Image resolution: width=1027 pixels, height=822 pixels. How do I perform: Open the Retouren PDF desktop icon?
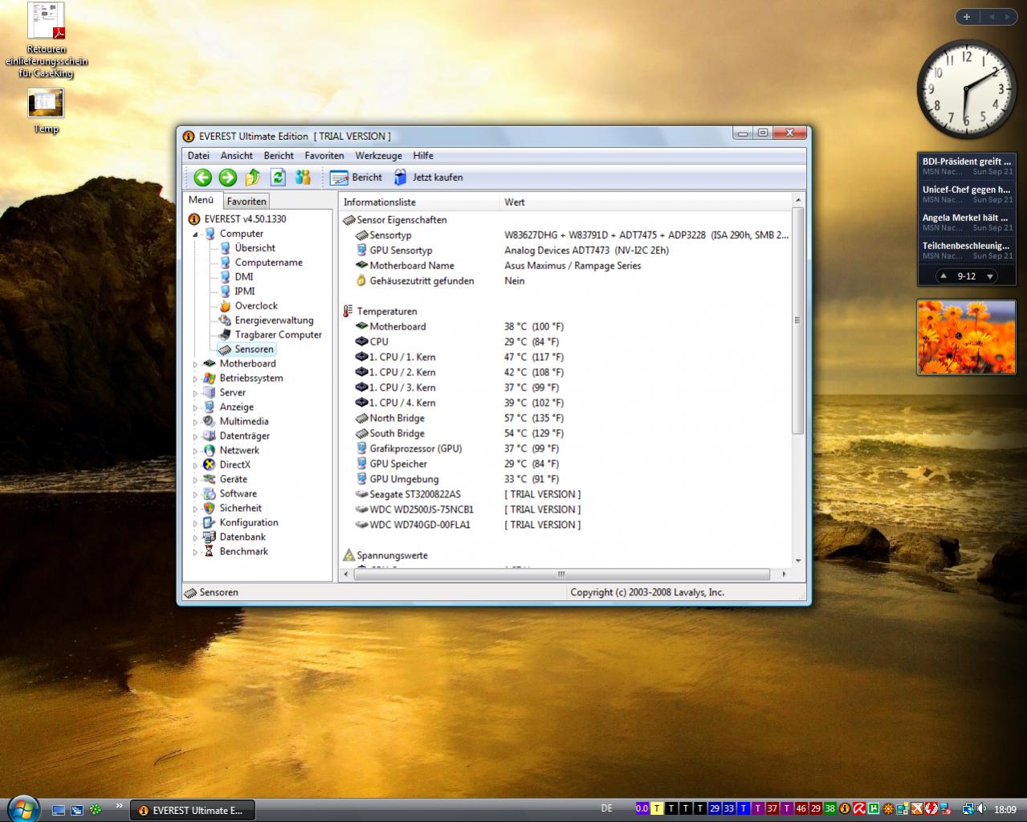(x=47, y=40)
